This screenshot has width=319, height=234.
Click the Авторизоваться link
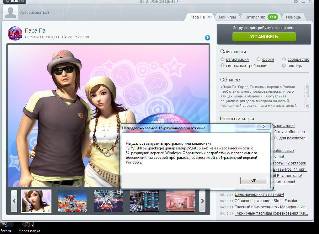tap(35, 13)
